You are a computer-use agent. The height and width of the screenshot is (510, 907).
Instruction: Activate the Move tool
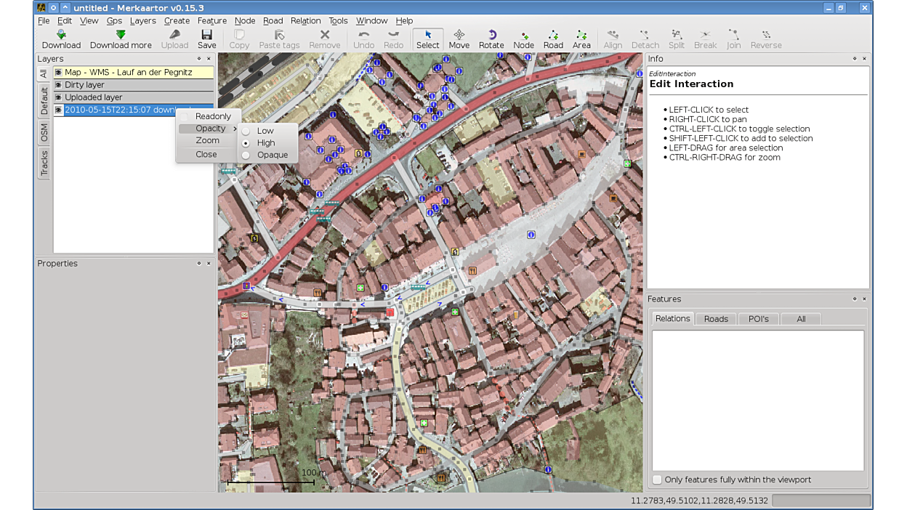coord(459,39)
